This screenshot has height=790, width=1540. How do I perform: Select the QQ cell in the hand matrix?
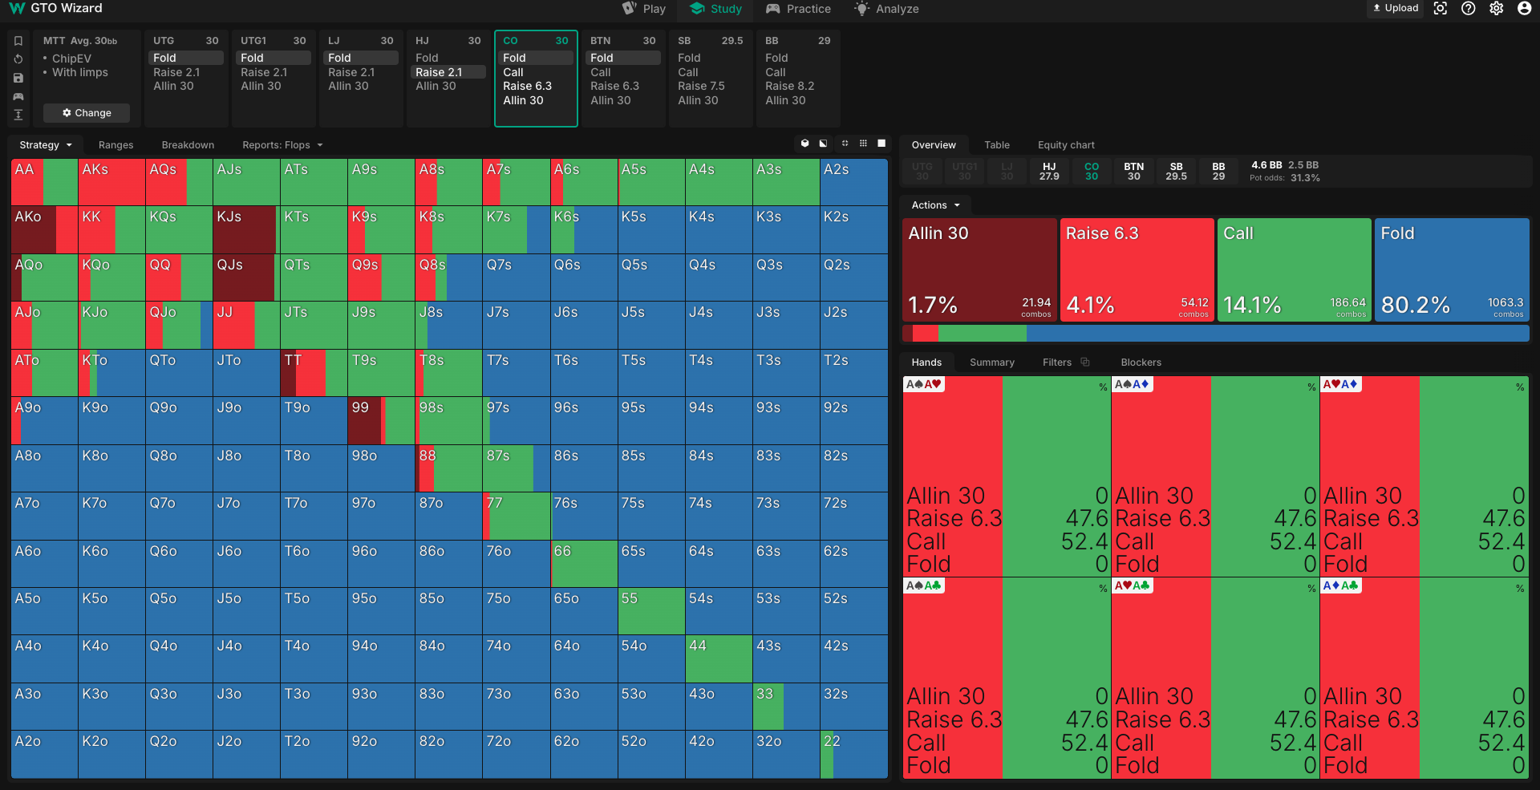tap(179, 278)
